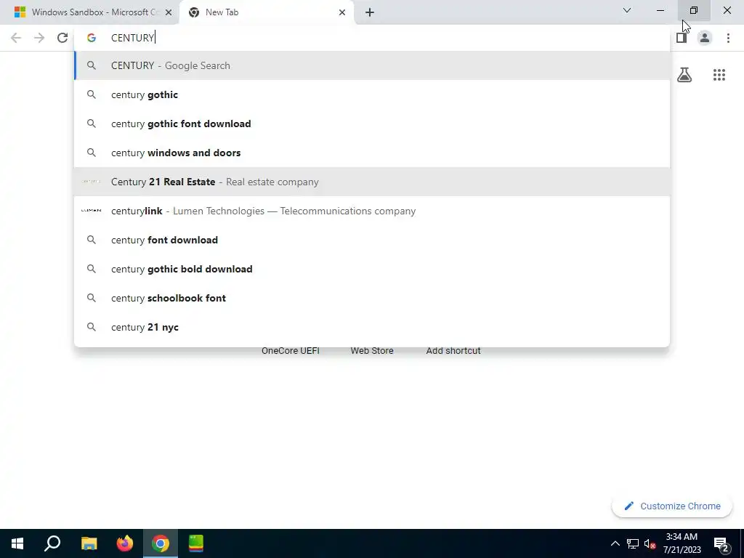Open the Web Store shortcut
This screenshot has width=744, height=558.
click(372, 351)
